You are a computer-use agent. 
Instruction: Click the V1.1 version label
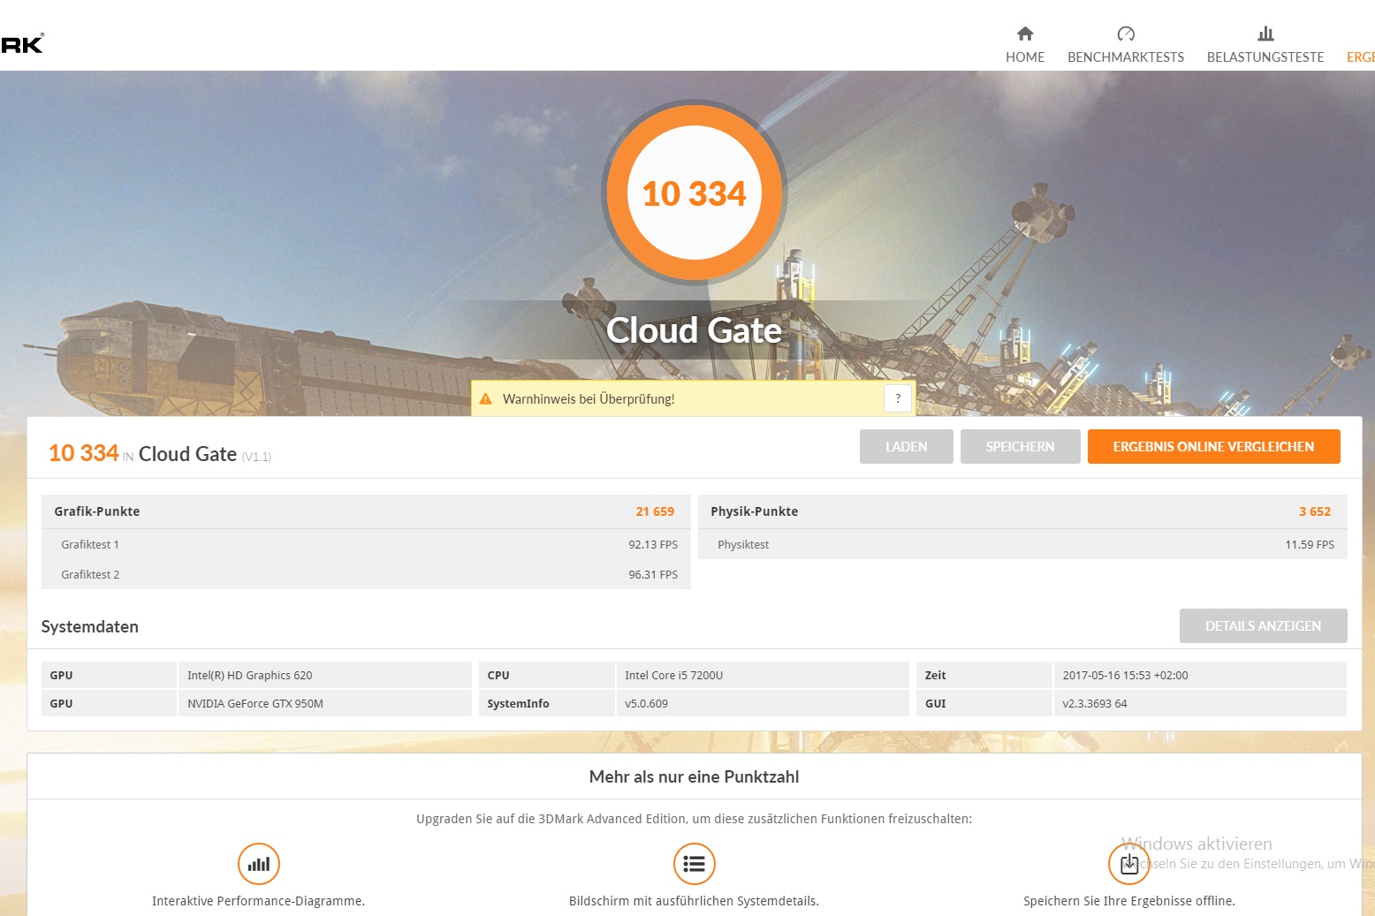tap(256, 457)
